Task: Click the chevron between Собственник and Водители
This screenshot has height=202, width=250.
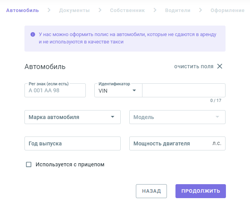Action: click(155, 10)
